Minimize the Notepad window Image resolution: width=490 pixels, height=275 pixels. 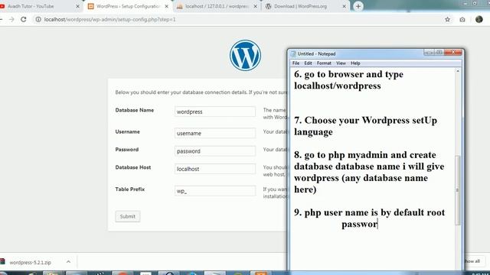point(429,53)
